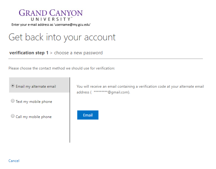Viewport: 216px width, 169px height.
Task: Click the Grand Canyon University logo
Action: (x=51, y=15)
